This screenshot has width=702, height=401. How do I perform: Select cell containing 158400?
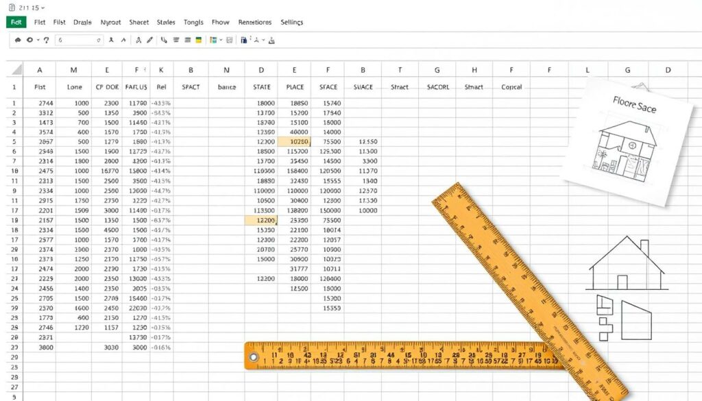pyautogui.click(x=294, y=171)
